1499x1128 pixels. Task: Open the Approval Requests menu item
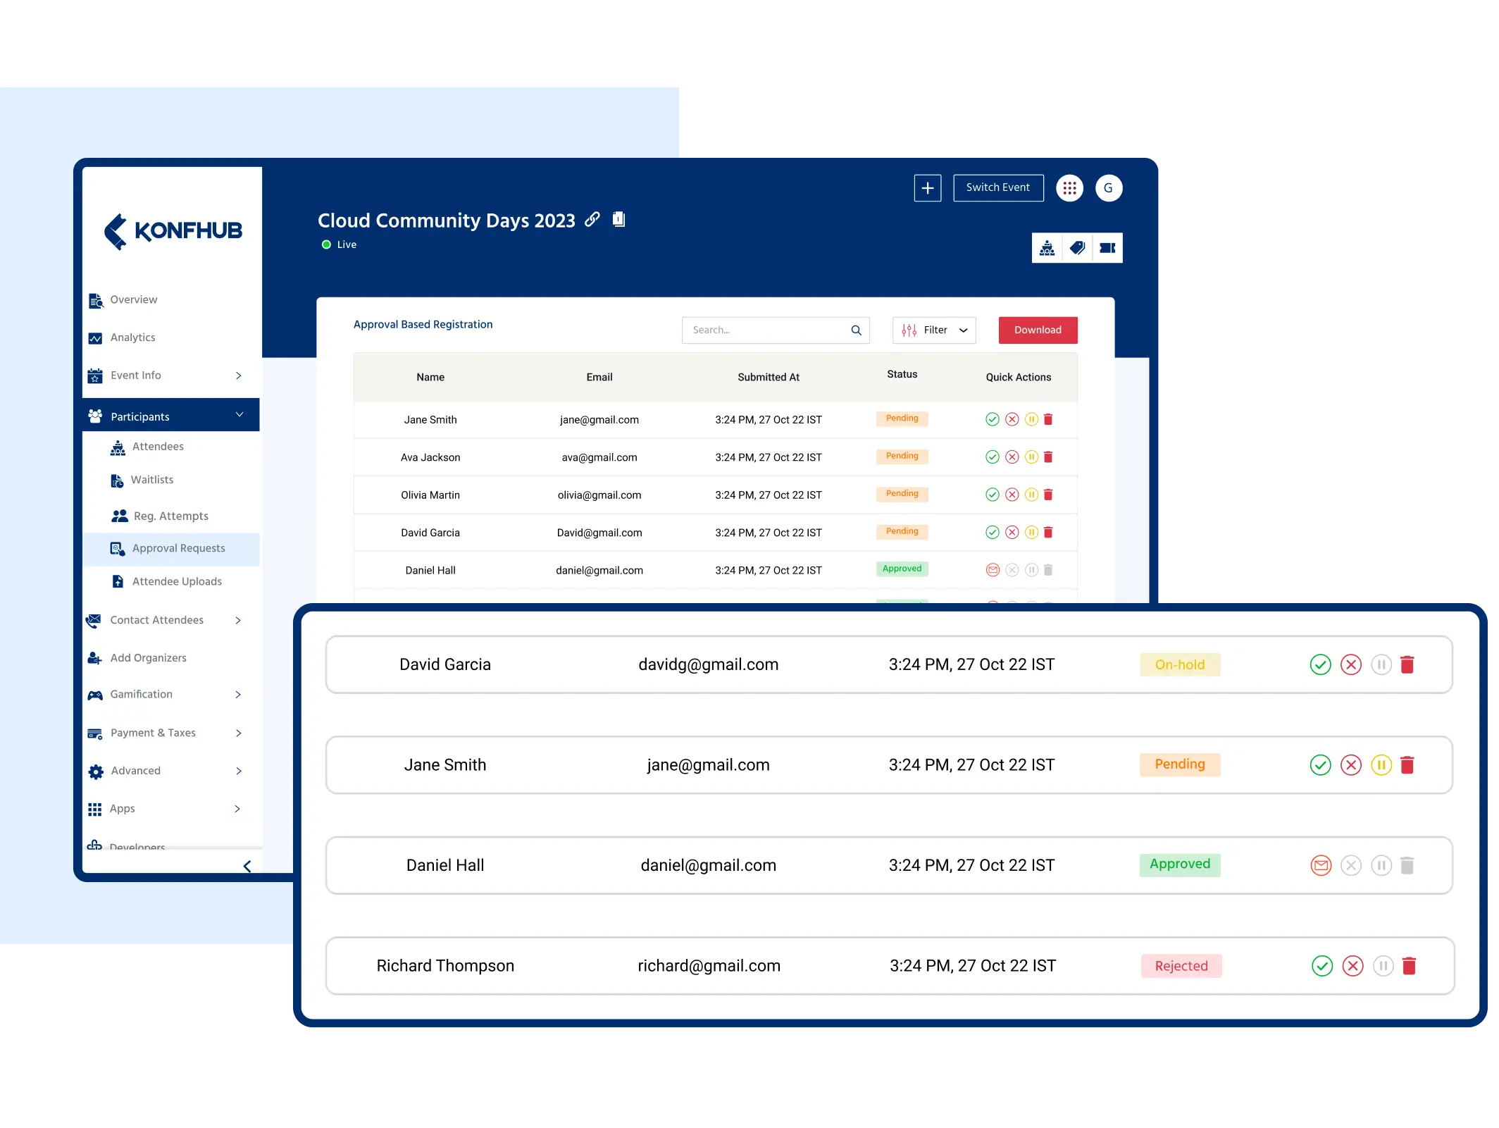click(180, 547)
